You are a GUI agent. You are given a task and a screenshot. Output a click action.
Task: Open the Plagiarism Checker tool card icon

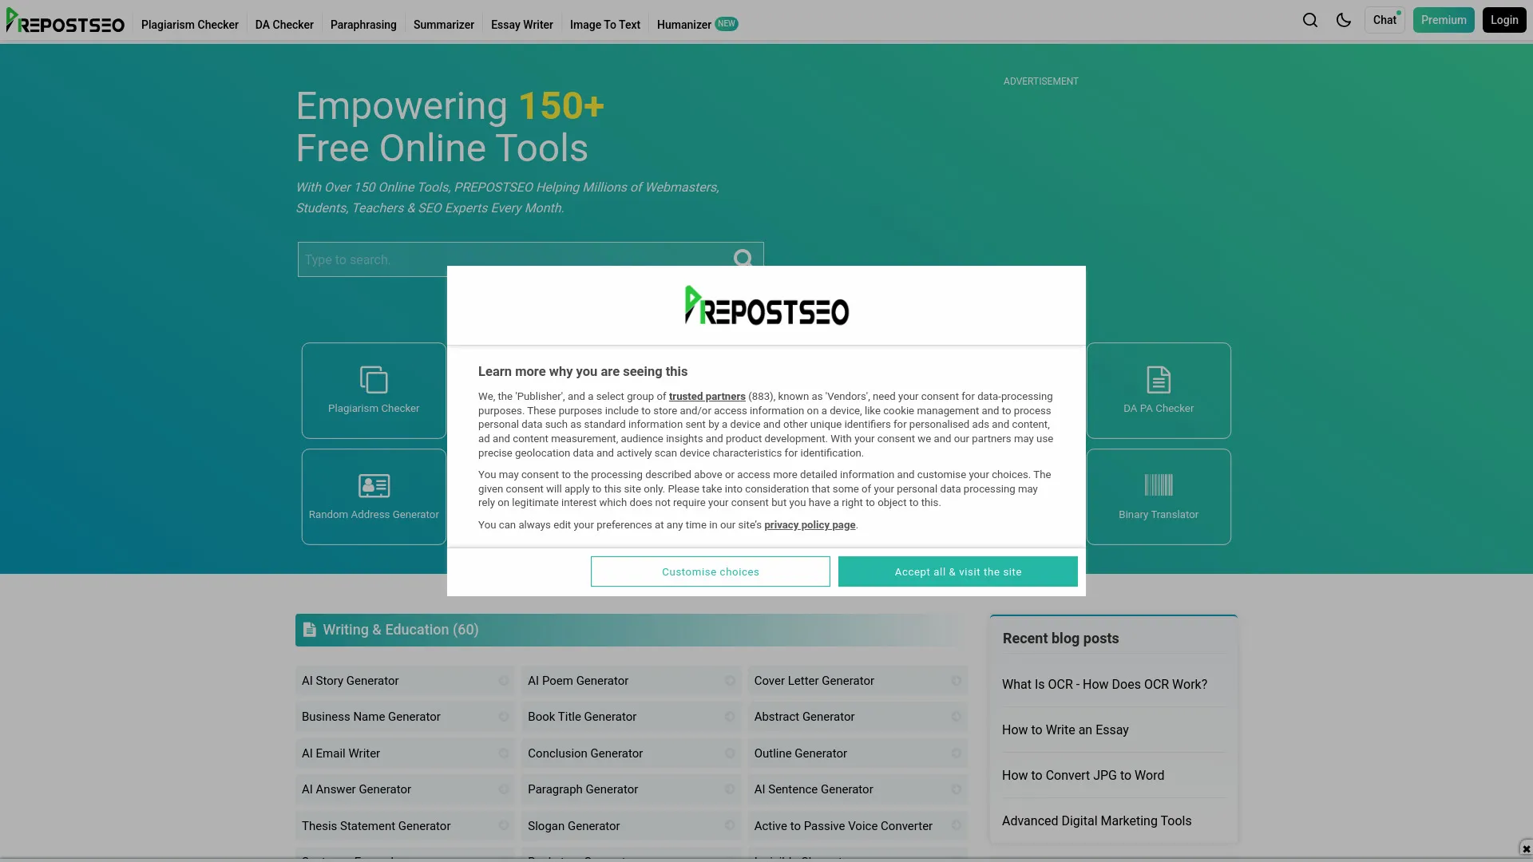(x=374, y=379)
